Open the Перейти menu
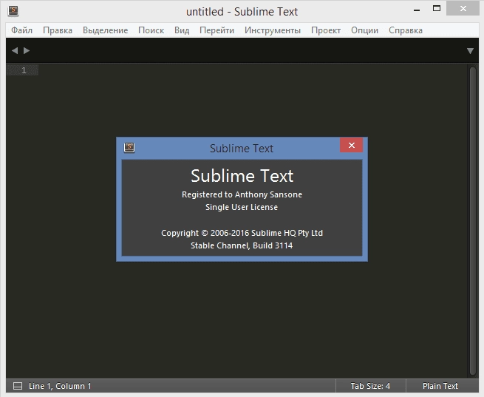Viewport: 484px width, 397px height. click(x=217, y=30)
